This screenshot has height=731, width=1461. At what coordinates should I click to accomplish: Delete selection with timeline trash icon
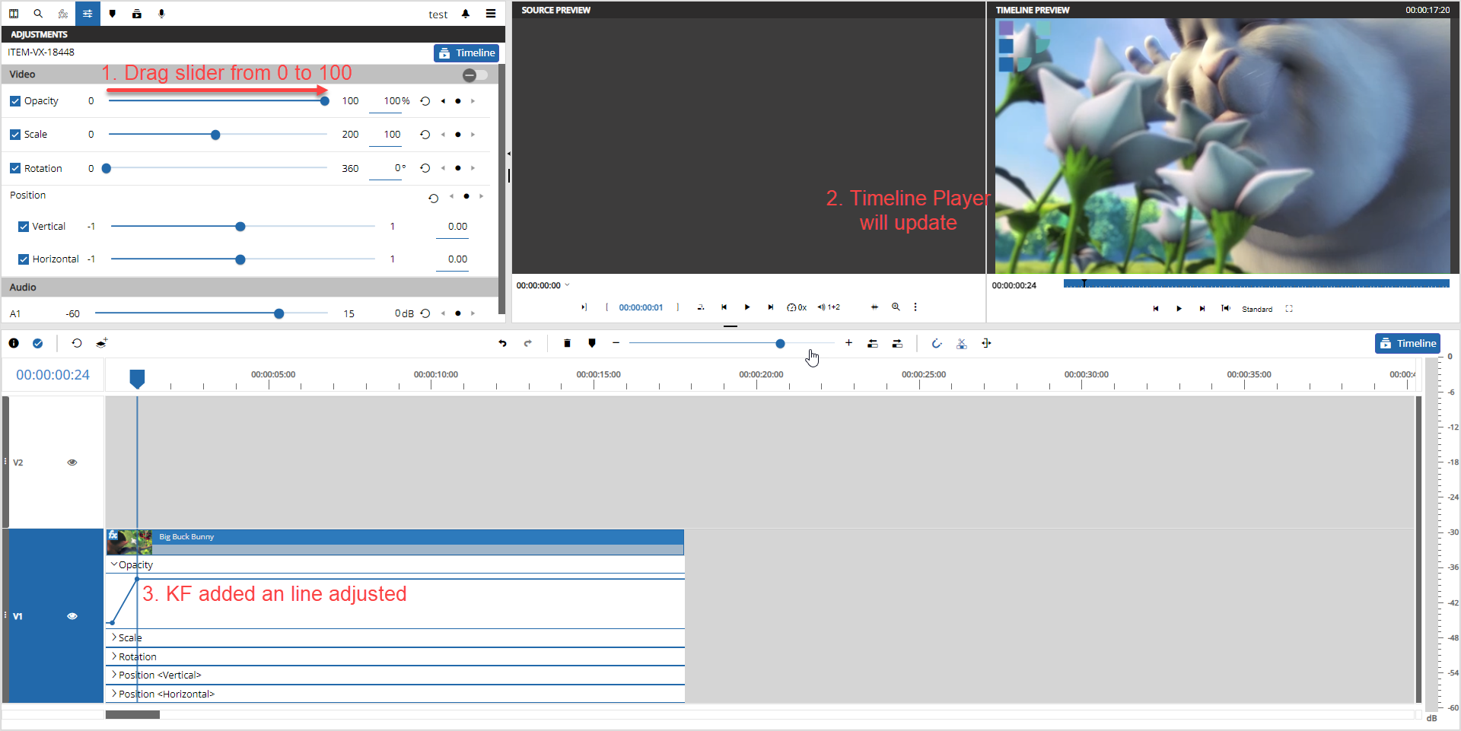pyautogui.click(x=567, y=344)
